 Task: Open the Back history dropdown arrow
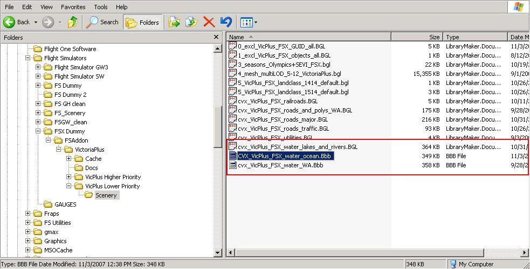point(36,22)
